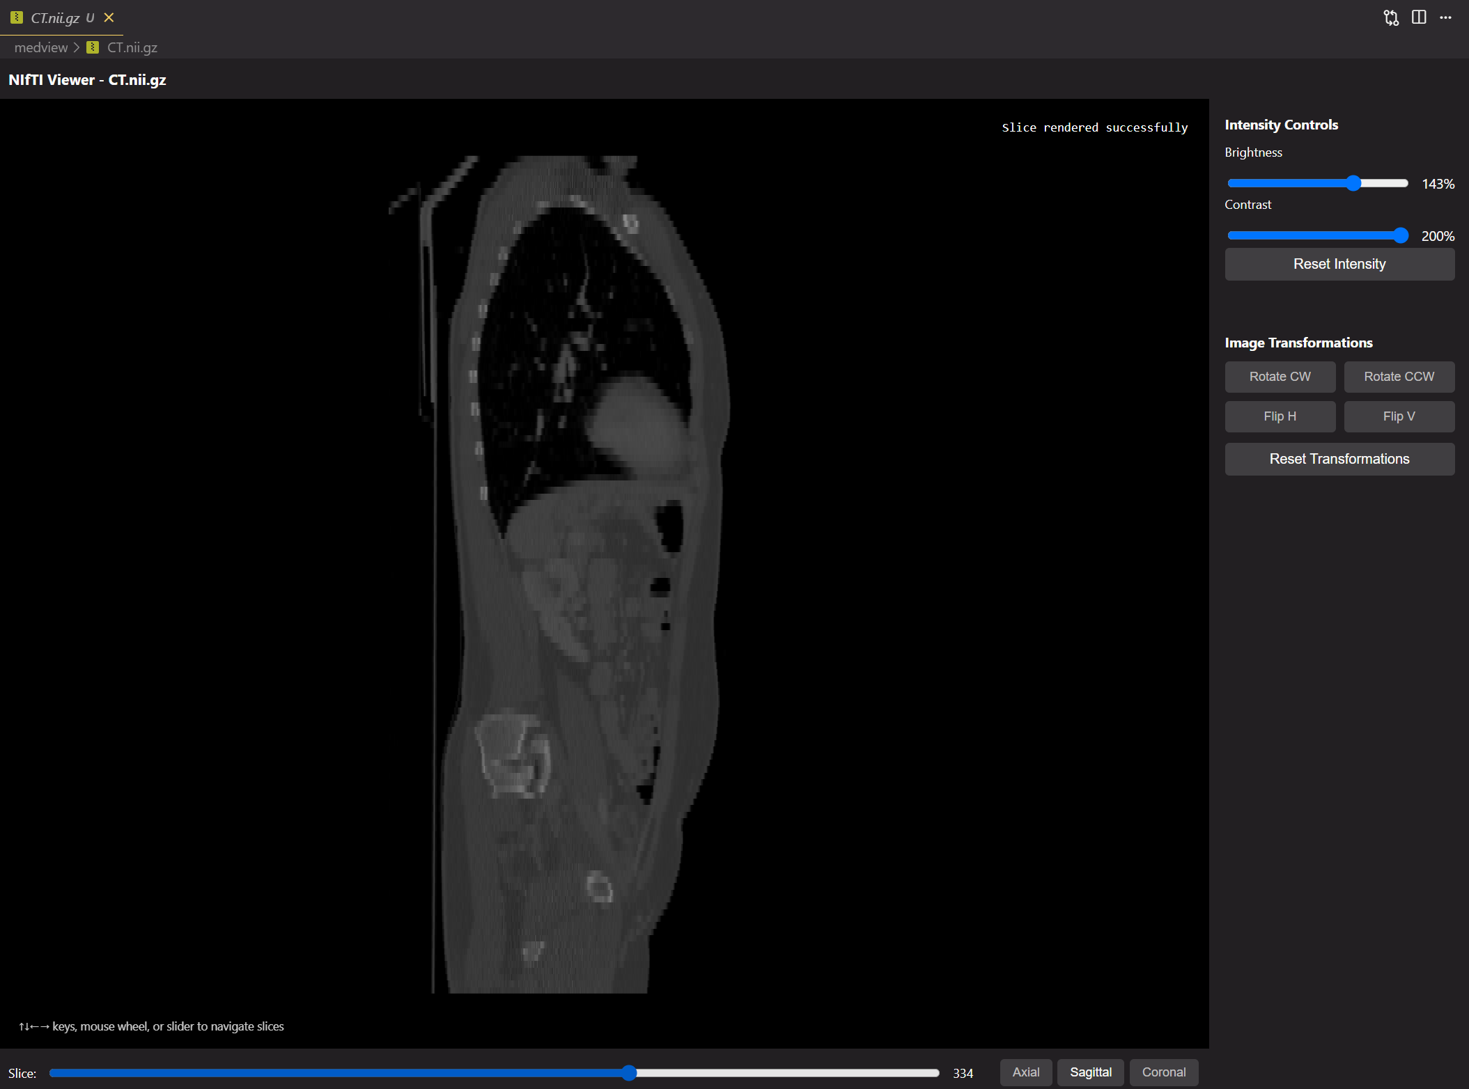Click contrast value 200%
Image resolution: width=1469 pixels, height=1089 pixels.
[x=1438, y=236]
